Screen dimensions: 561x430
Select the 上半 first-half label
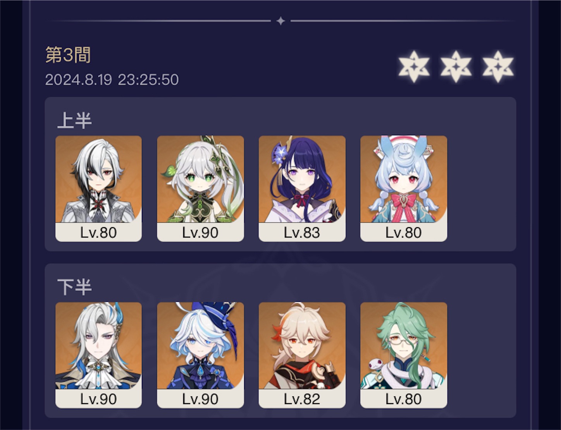coord(74,120)
